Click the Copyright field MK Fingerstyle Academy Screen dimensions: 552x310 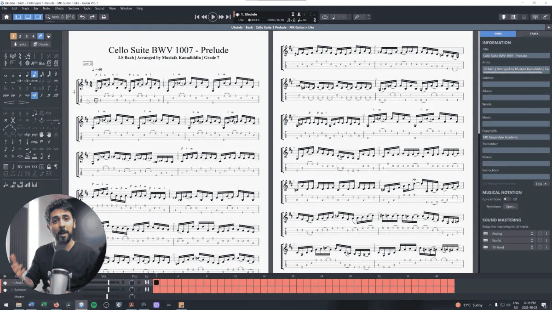tap(516, 137)
